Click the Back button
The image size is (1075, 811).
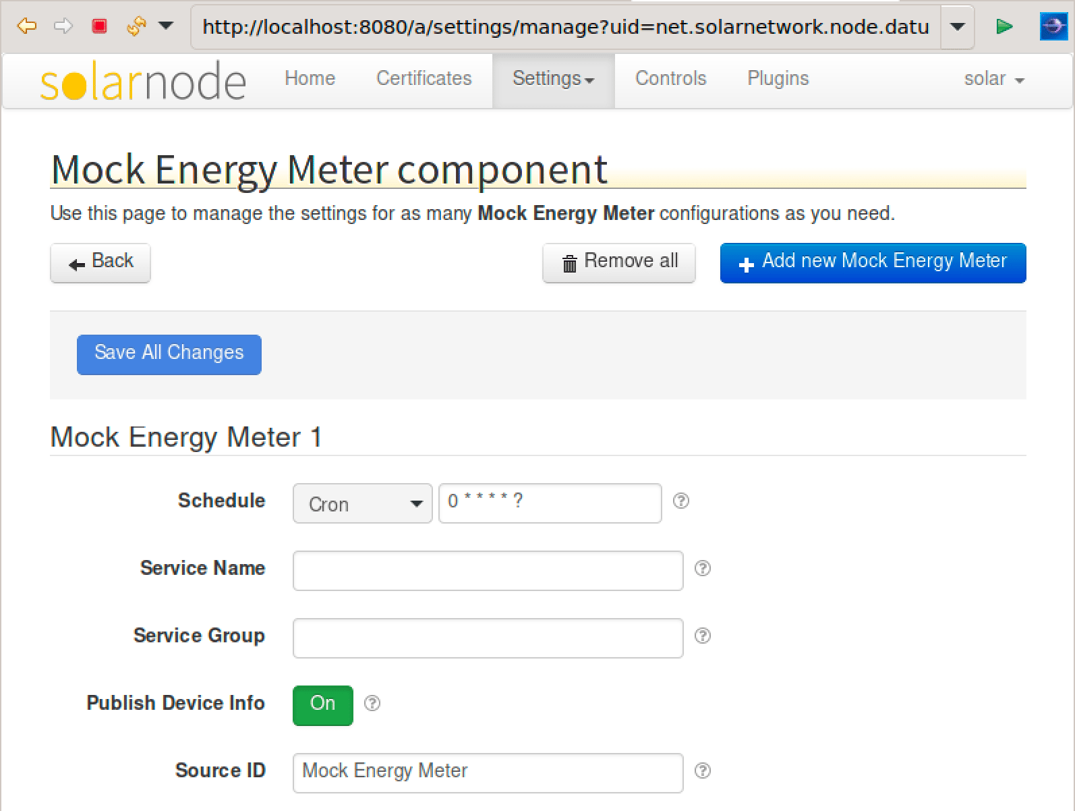100,262
